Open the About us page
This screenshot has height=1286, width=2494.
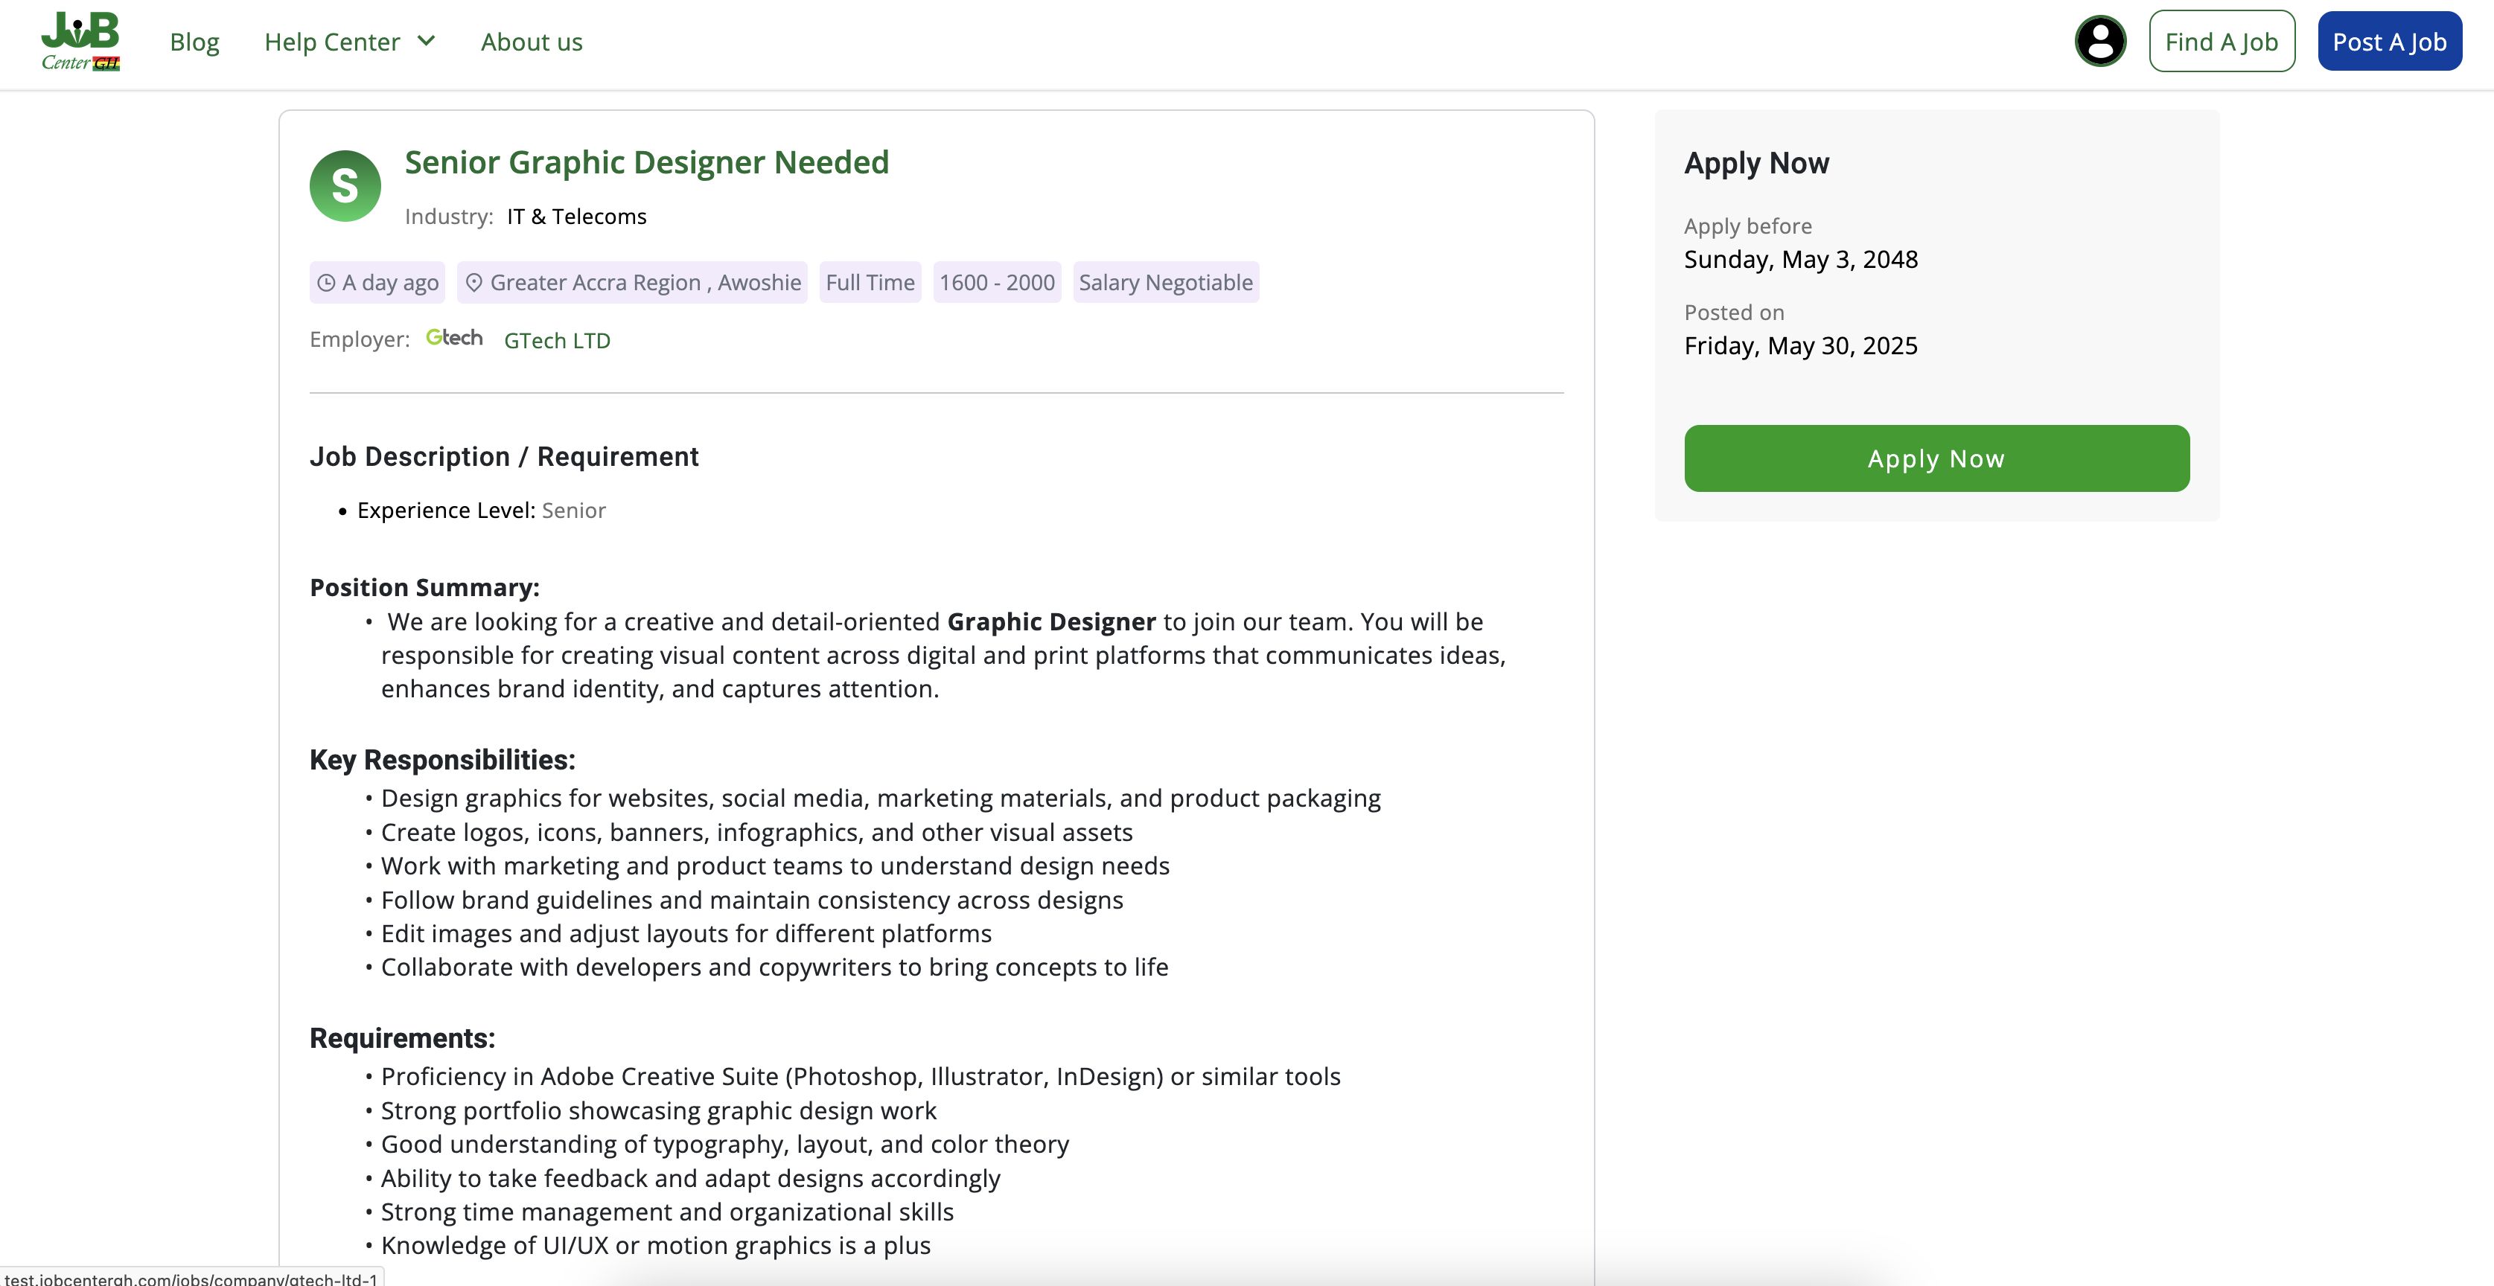(532, 42)
